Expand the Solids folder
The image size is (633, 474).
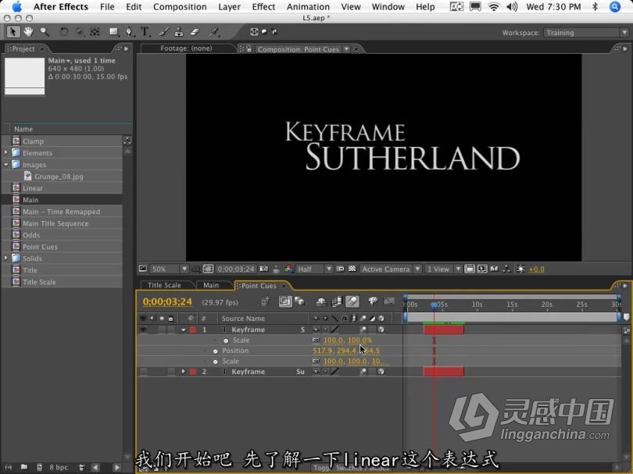coord(5,258)
